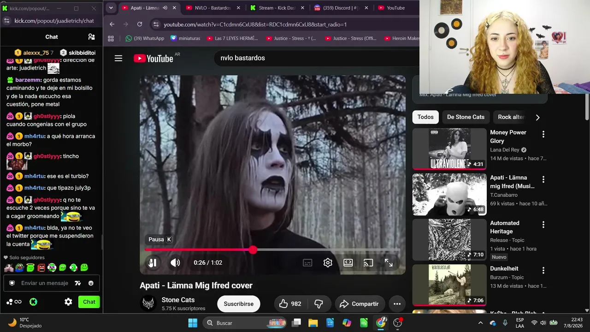Open the Stone Cats channel avatar
This screenshot has height=332, width=590.
coord(148,303)
